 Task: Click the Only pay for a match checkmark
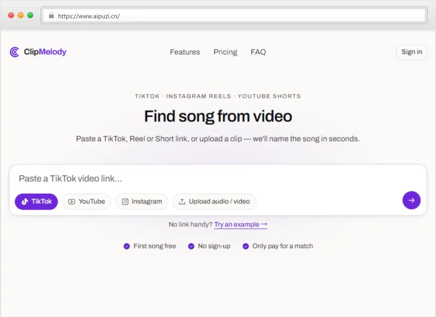click(x=246, y=246)
